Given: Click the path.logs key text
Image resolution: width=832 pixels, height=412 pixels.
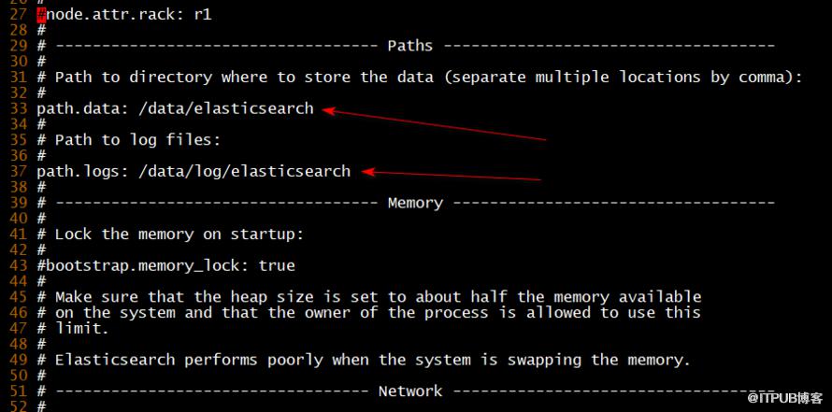Looking at the screenshot, I should click(83, 172).
